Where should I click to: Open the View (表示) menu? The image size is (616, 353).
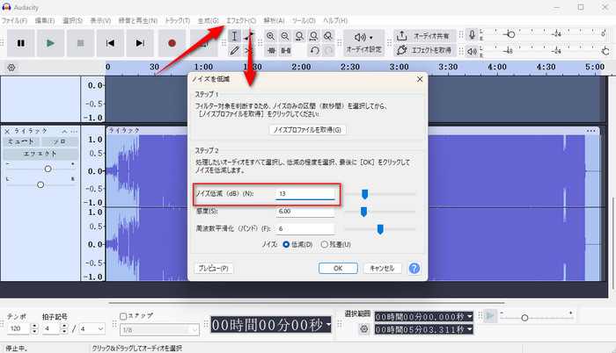click(100, 21)
